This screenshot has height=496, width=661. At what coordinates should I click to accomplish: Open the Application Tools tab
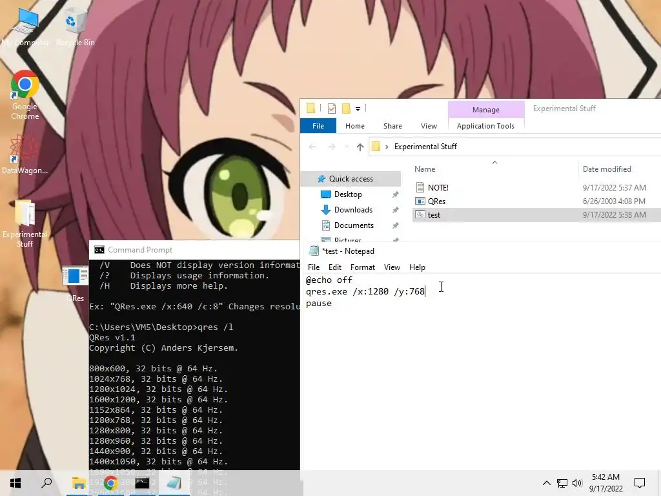pyautogui.click(x=485, y=126)
